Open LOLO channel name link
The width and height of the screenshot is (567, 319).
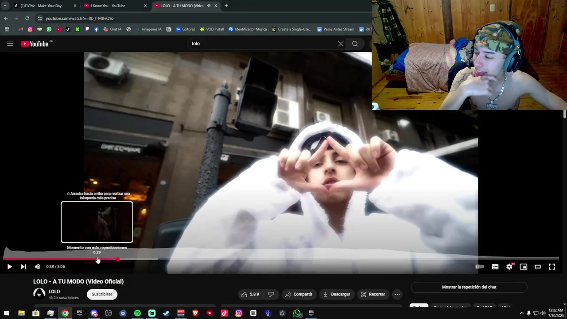(x=54, y=292)
